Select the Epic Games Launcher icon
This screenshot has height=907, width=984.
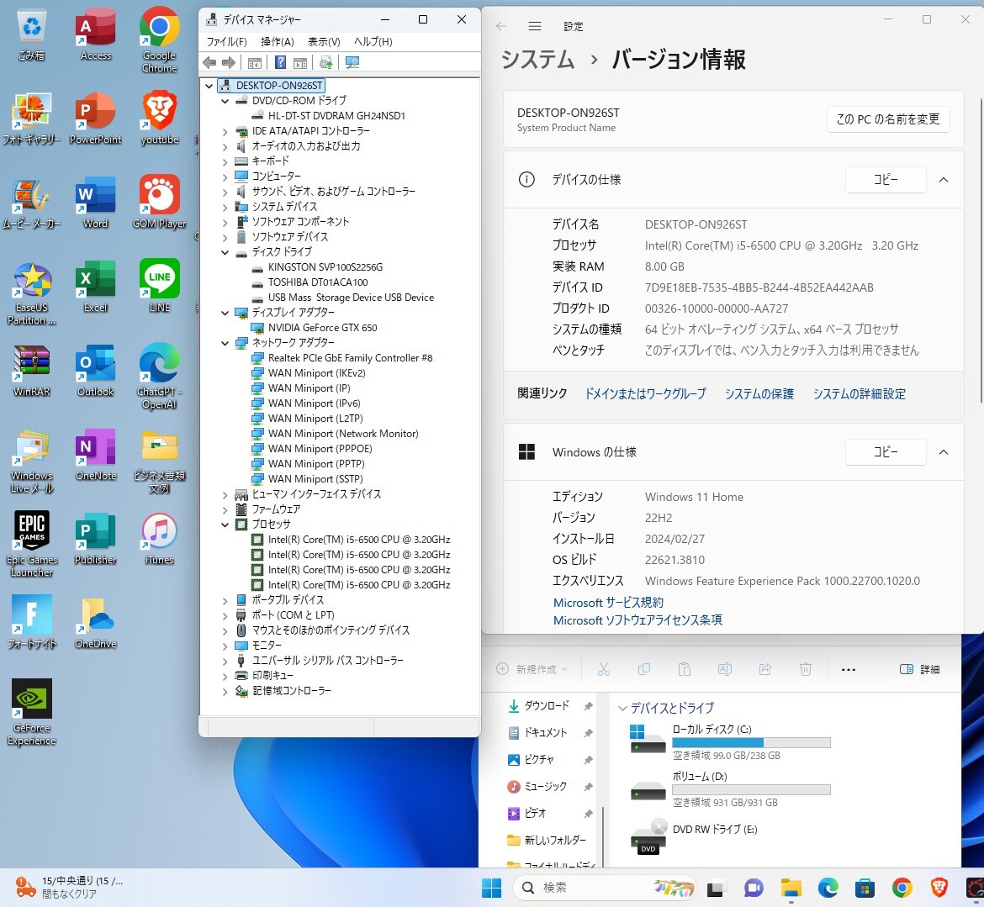click(31, 545)
